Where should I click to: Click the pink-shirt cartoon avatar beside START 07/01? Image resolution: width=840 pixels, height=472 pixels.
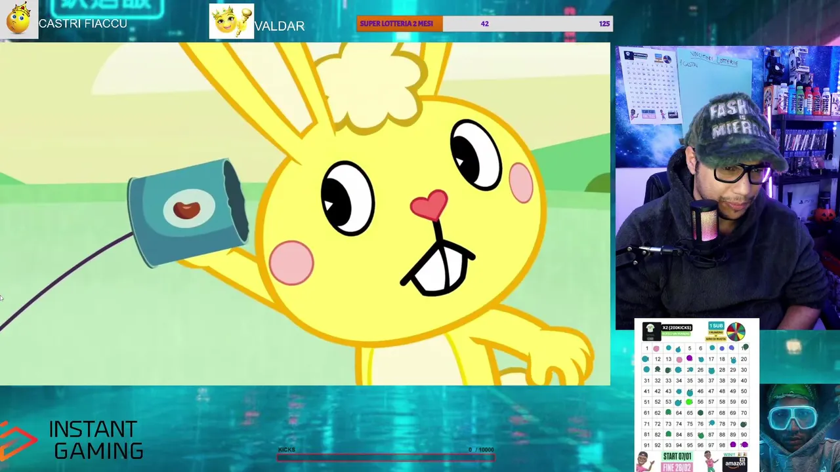pyautogui.click(x=645, y=462)
